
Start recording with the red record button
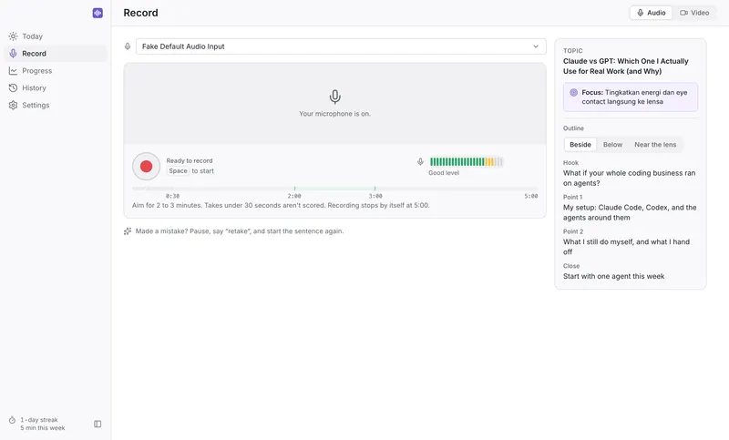coord(146,167)
